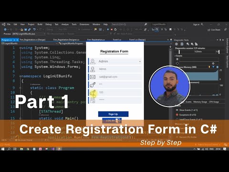Image resolution: width=229 pixels, height=172 pixels.
Task: Collapse the Events section in Diagnostic Tools
Action: [x=175, y=56]
